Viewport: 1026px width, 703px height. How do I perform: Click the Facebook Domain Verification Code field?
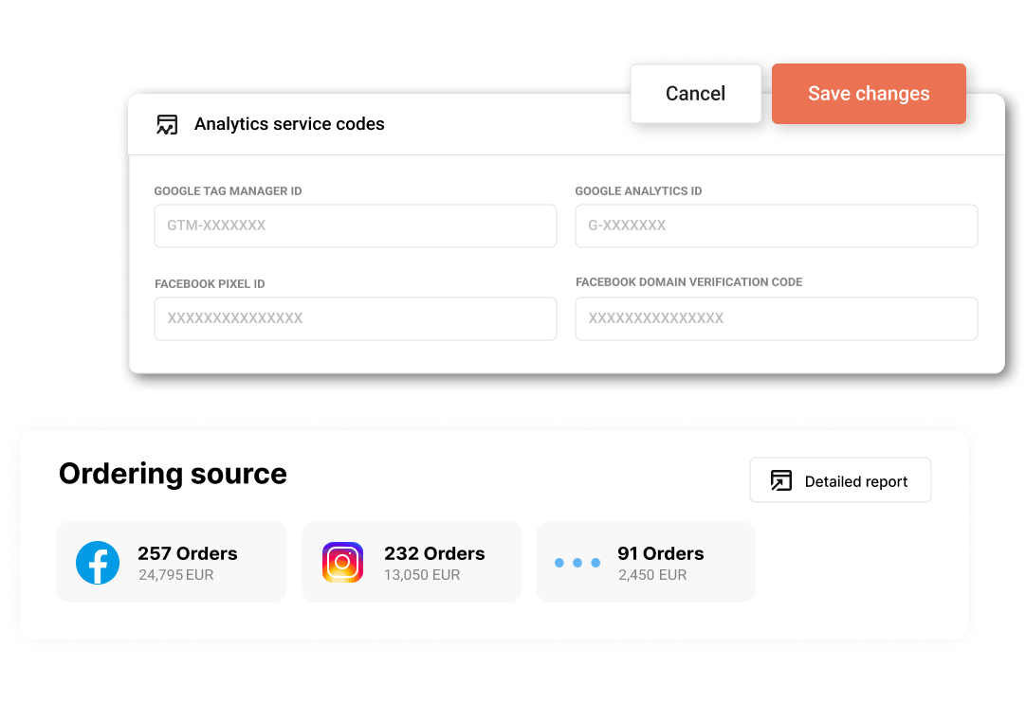tap(776, 318)
